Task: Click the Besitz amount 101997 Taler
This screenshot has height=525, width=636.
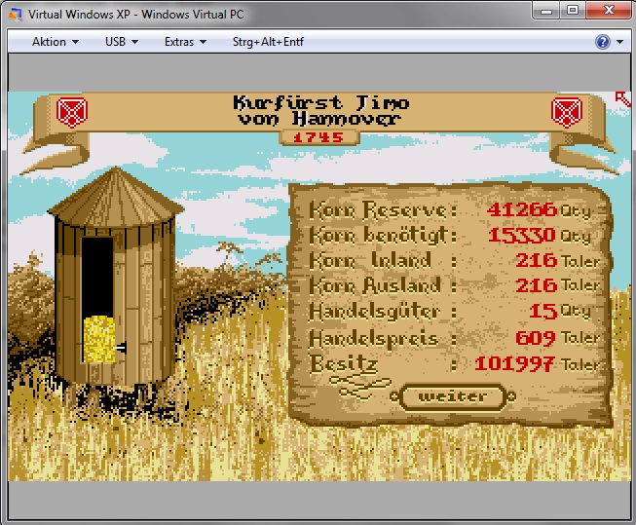Action: (x=515, y=363)
